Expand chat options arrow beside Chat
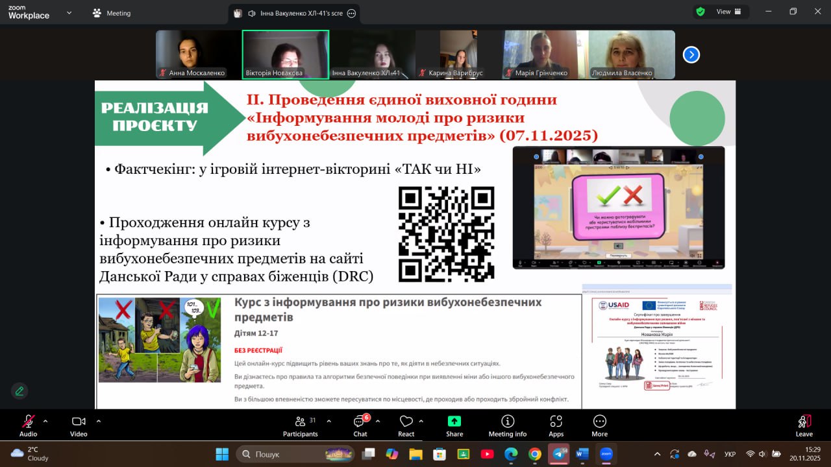Image resolution: width=831 pixels, height=467 pixels. pyautogui.click(x=378, y=421)
